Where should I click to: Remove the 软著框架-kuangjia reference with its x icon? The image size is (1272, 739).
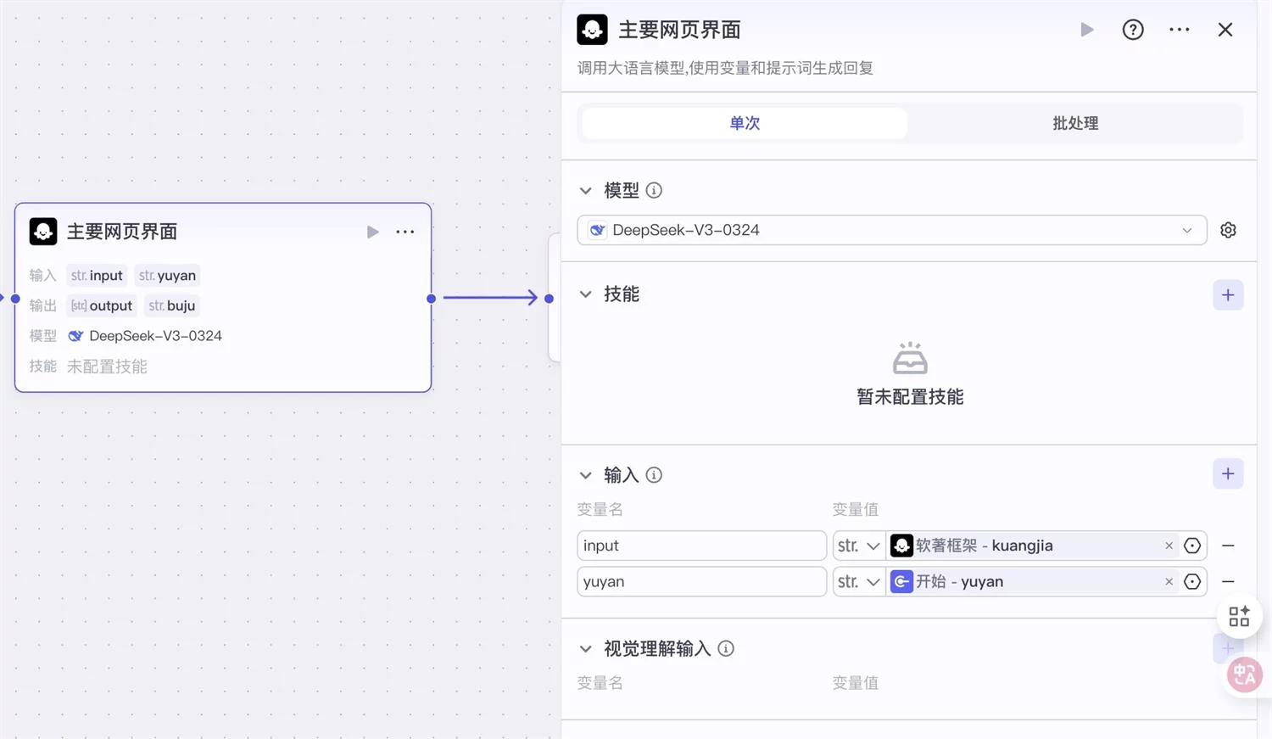(x=1169, y=545)
